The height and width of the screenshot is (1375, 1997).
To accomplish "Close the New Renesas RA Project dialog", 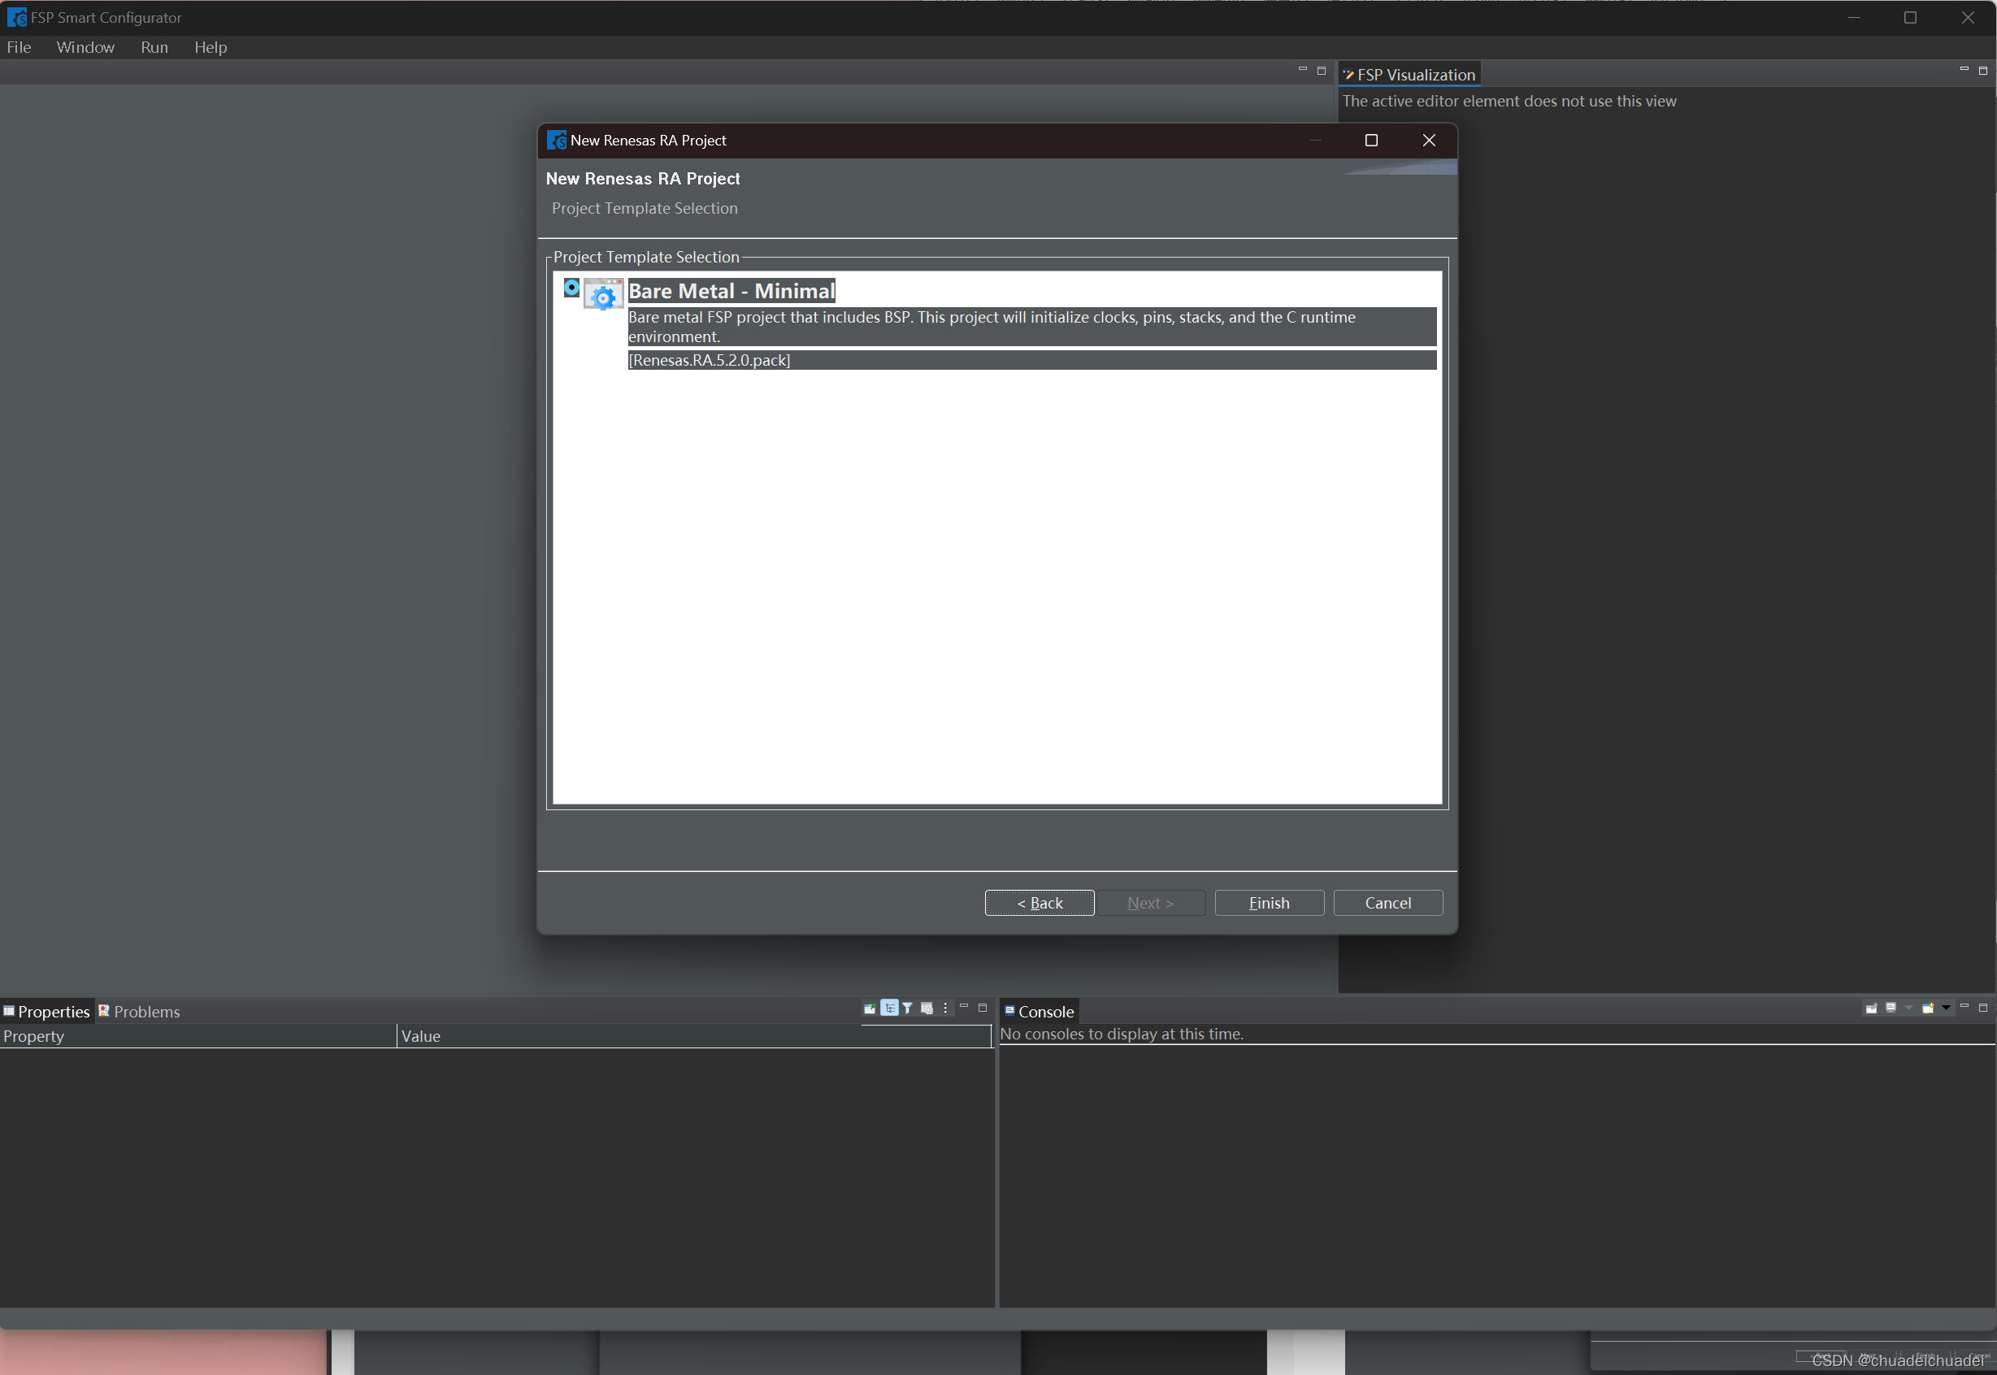I will pyautogui.click(x=1429, y=141).
